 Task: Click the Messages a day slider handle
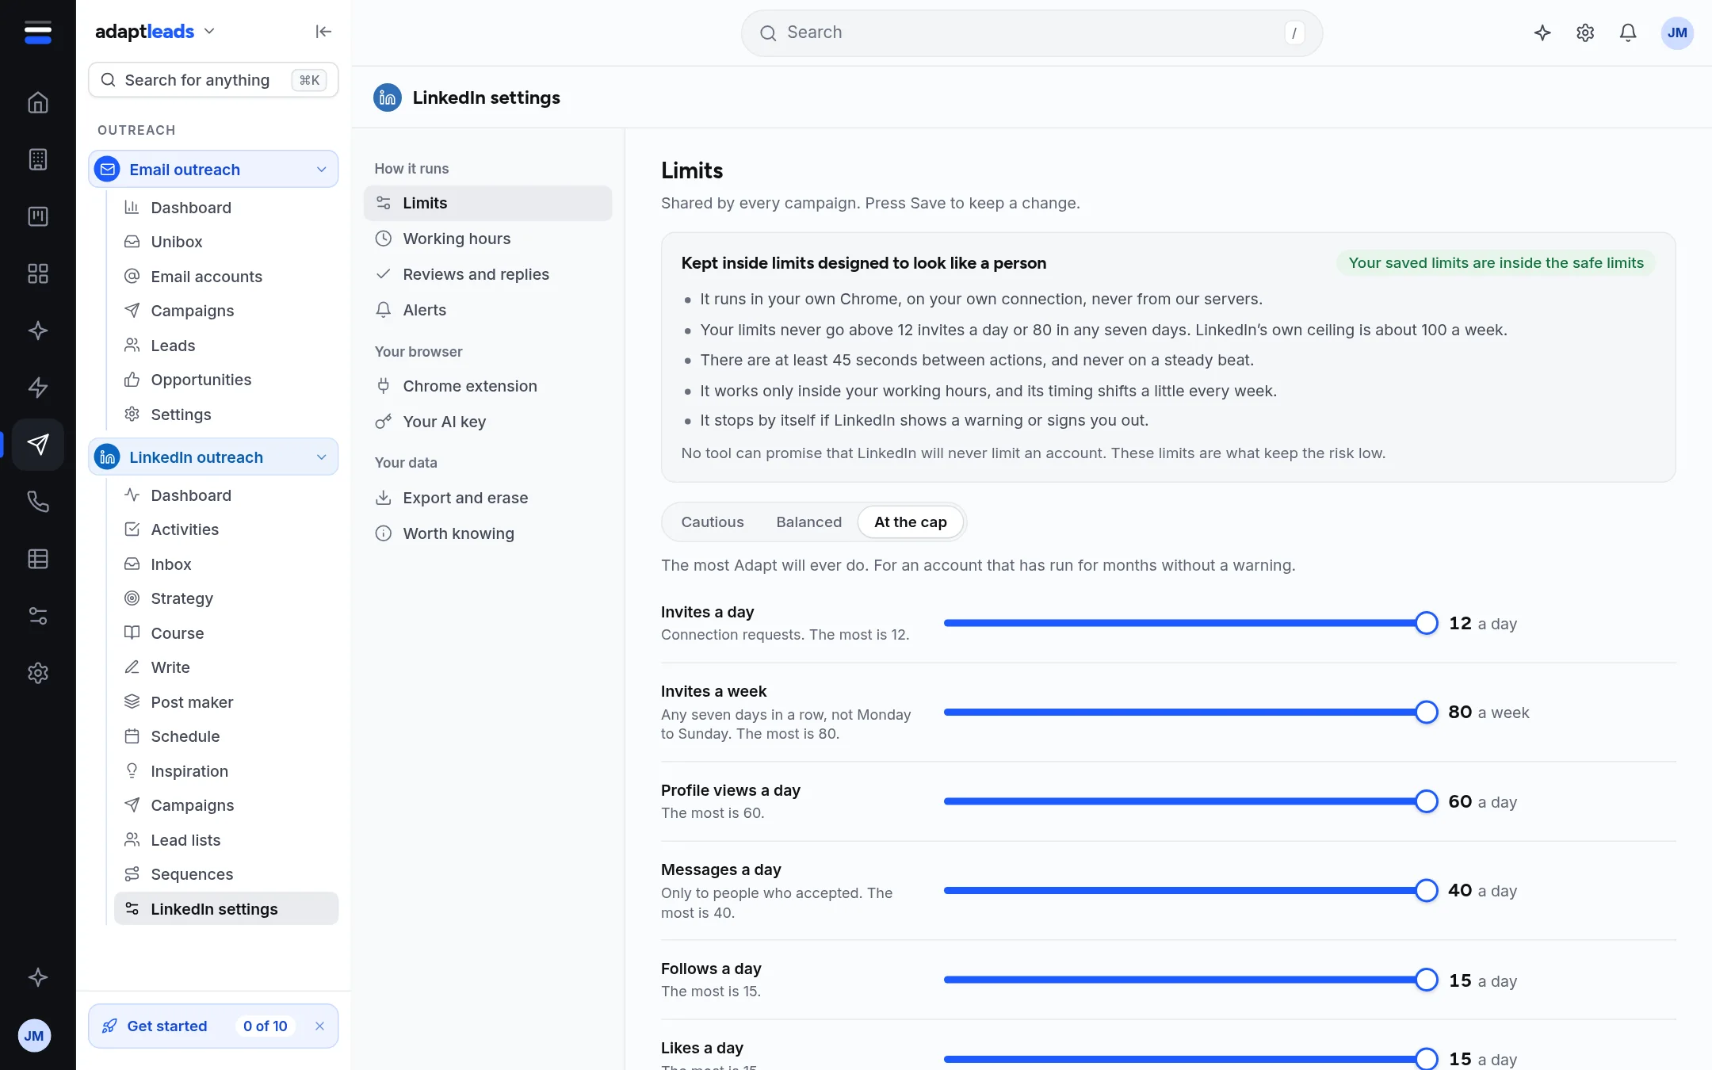pos(1426,891)
